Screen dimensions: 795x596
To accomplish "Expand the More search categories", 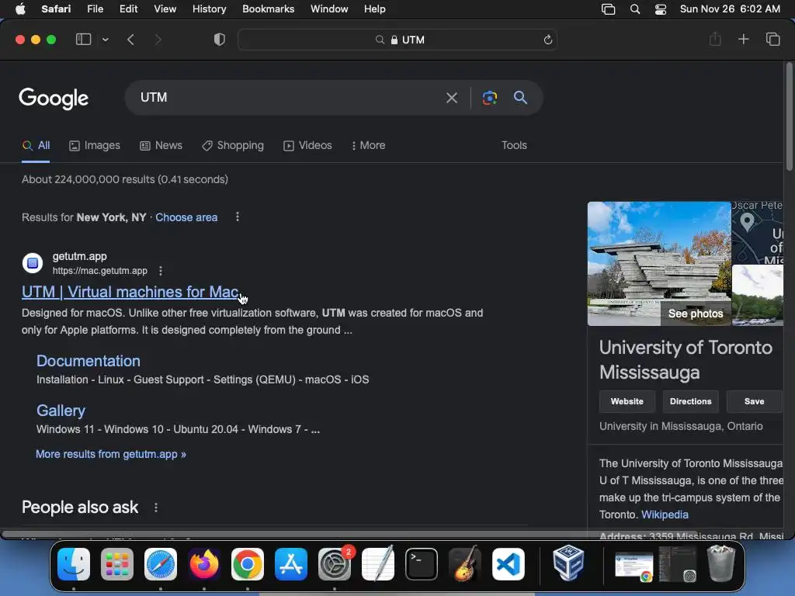I will tap(369, 145).
